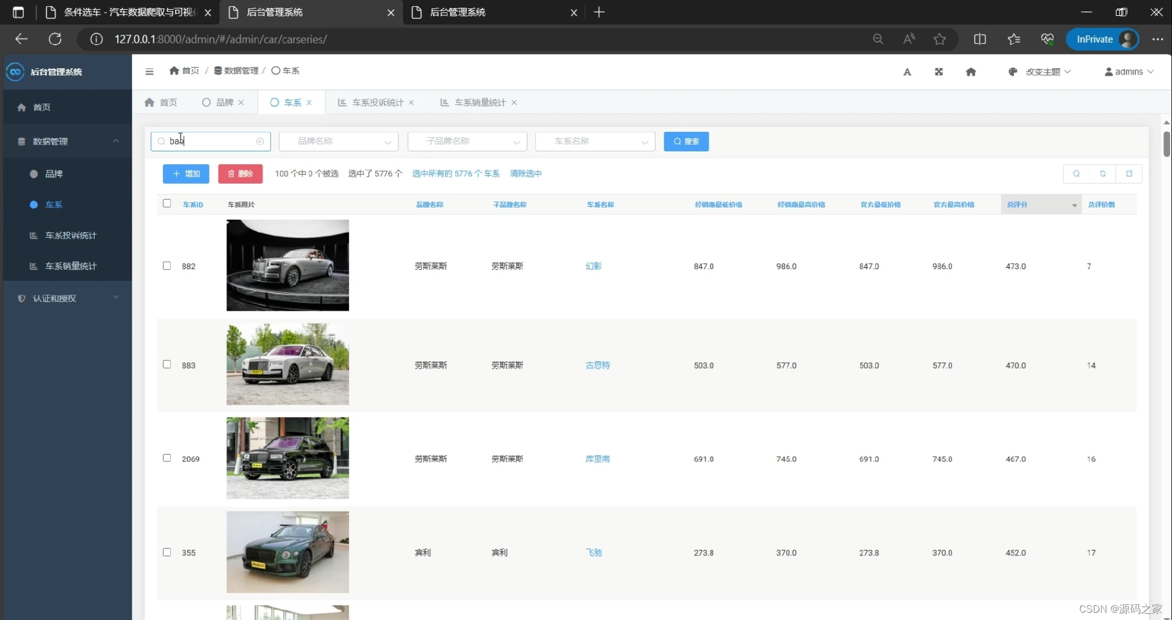Open the browser settings ellipsis menu
Image resolution: width=1172 pixels, height=620 pixels.
1157,39
